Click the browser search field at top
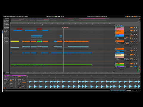143x107 pixels. 7,19
